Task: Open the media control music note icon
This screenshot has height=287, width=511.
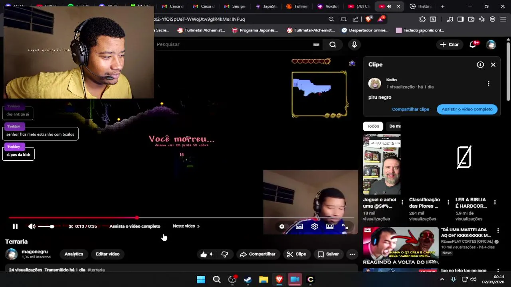Action: coord(450,19)
